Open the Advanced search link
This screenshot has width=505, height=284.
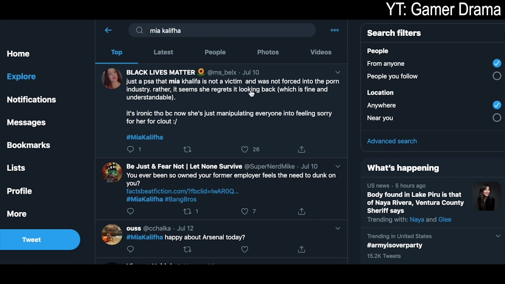[x=392, y=141]
